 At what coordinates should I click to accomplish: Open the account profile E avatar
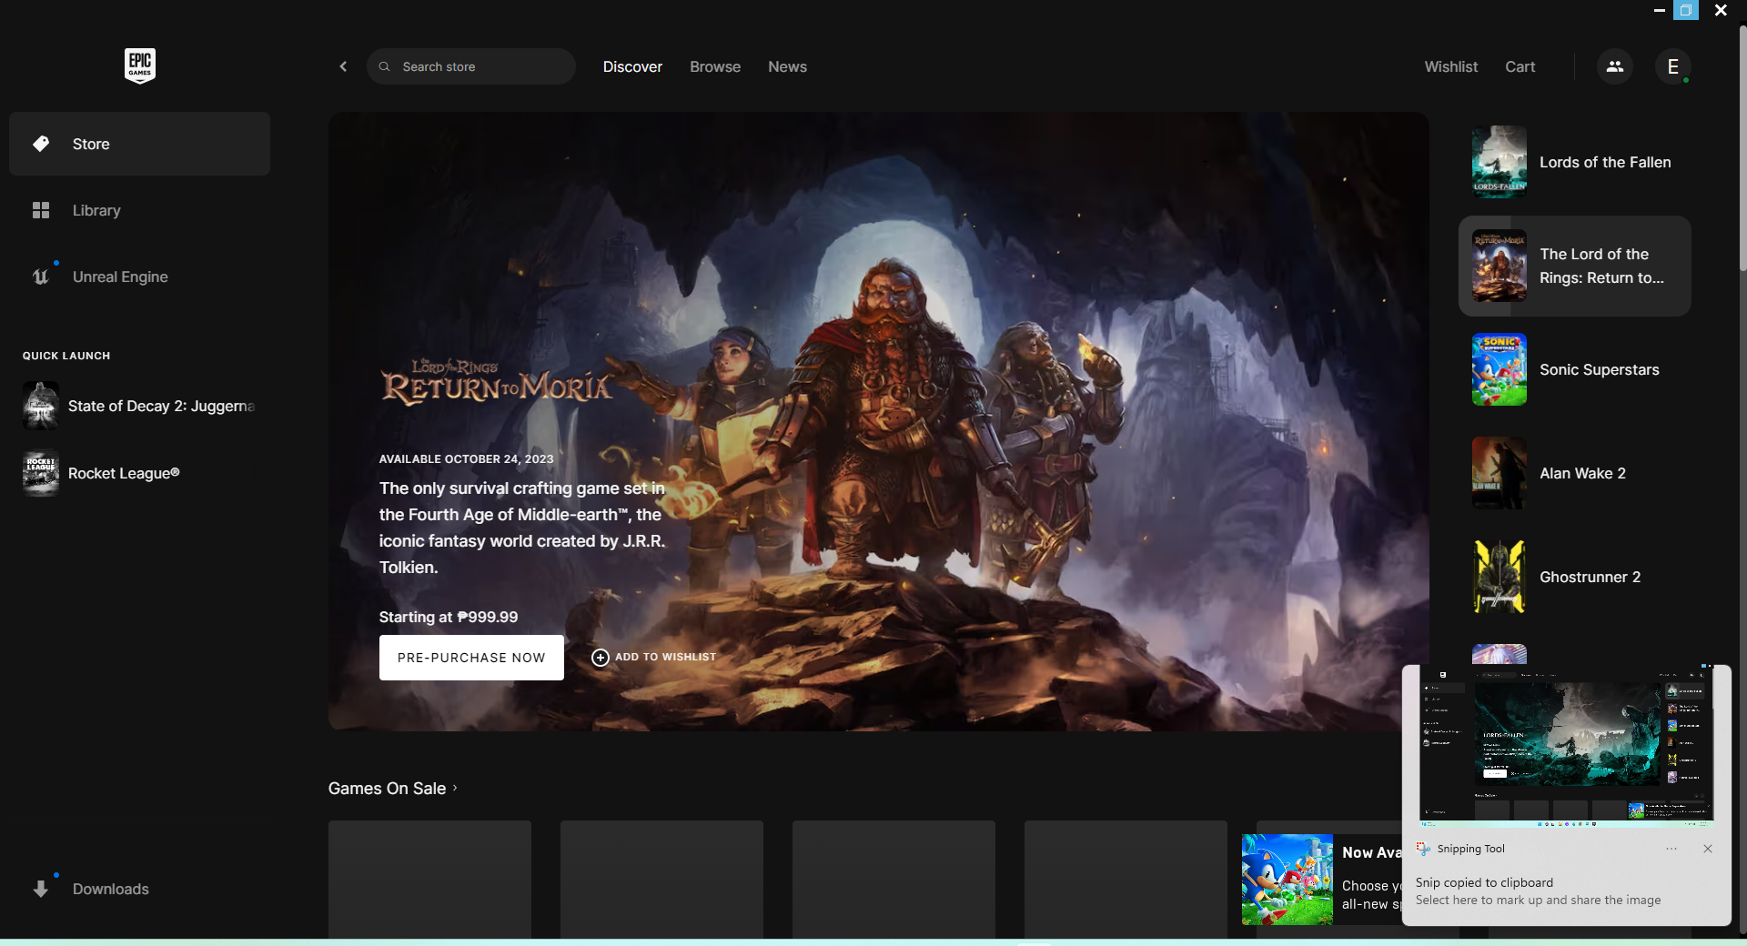tap(1672, 66)
